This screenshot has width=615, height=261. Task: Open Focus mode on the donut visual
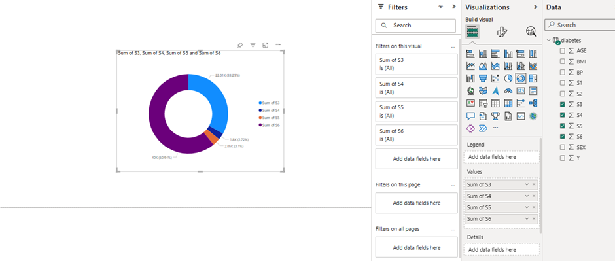pyautogui.click(x=266, y=45)
